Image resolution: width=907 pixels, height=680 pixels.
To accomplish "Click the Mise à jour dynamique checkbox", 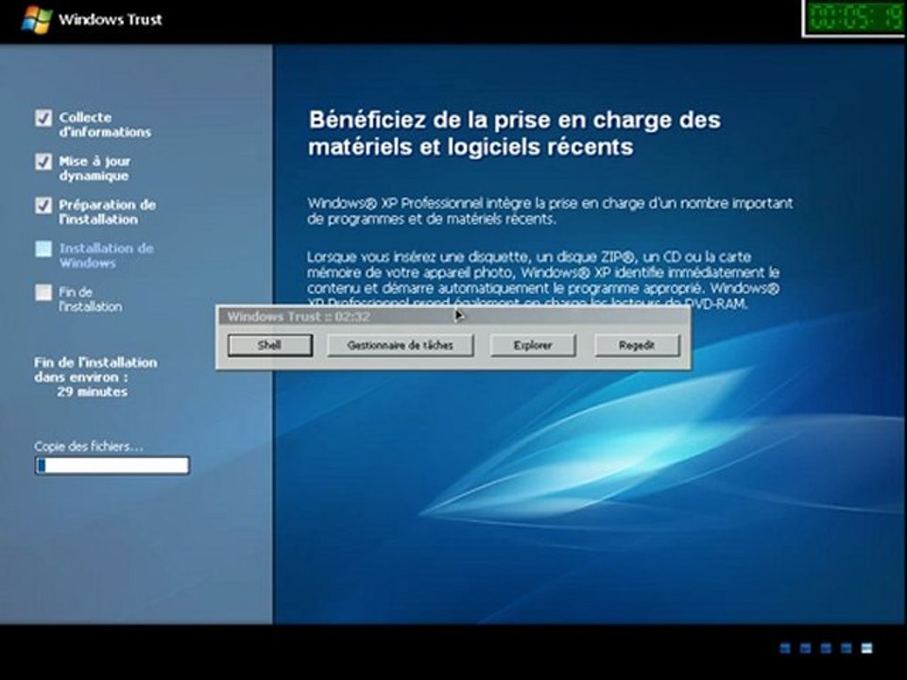I will click(43, 161).
